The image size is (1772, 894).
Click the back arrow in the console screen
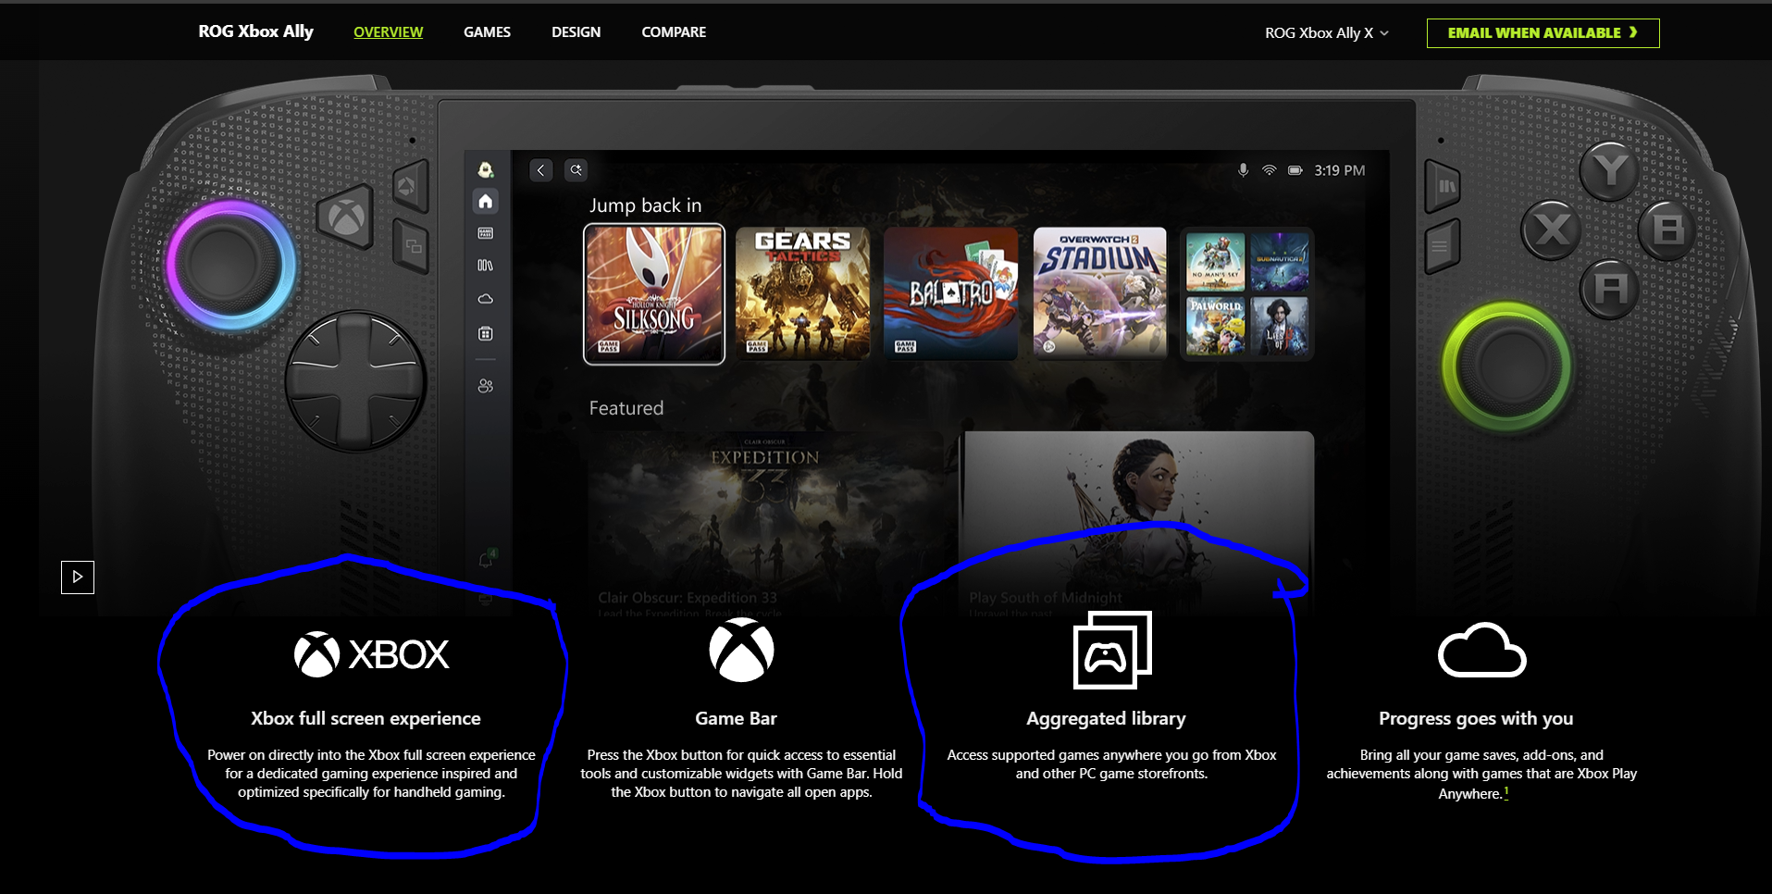(x=541, y=170)
